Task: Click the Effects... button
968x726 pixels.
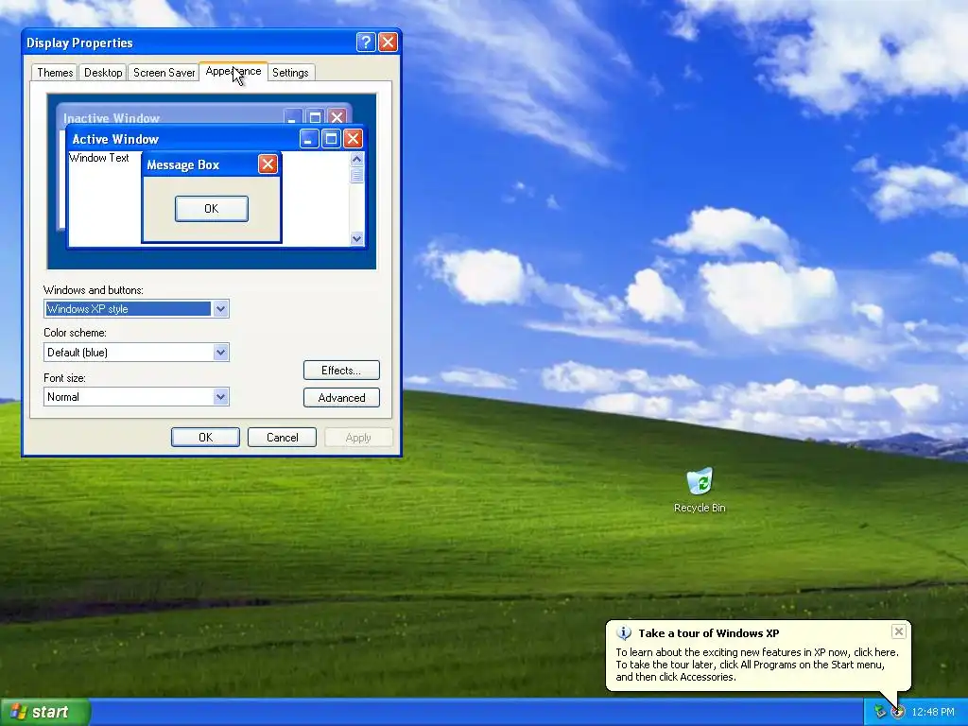Action: (x=341, y=371)
